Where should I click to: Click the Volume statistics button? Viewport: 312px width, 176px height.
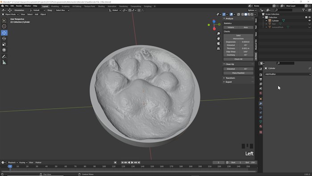[231, 27]
